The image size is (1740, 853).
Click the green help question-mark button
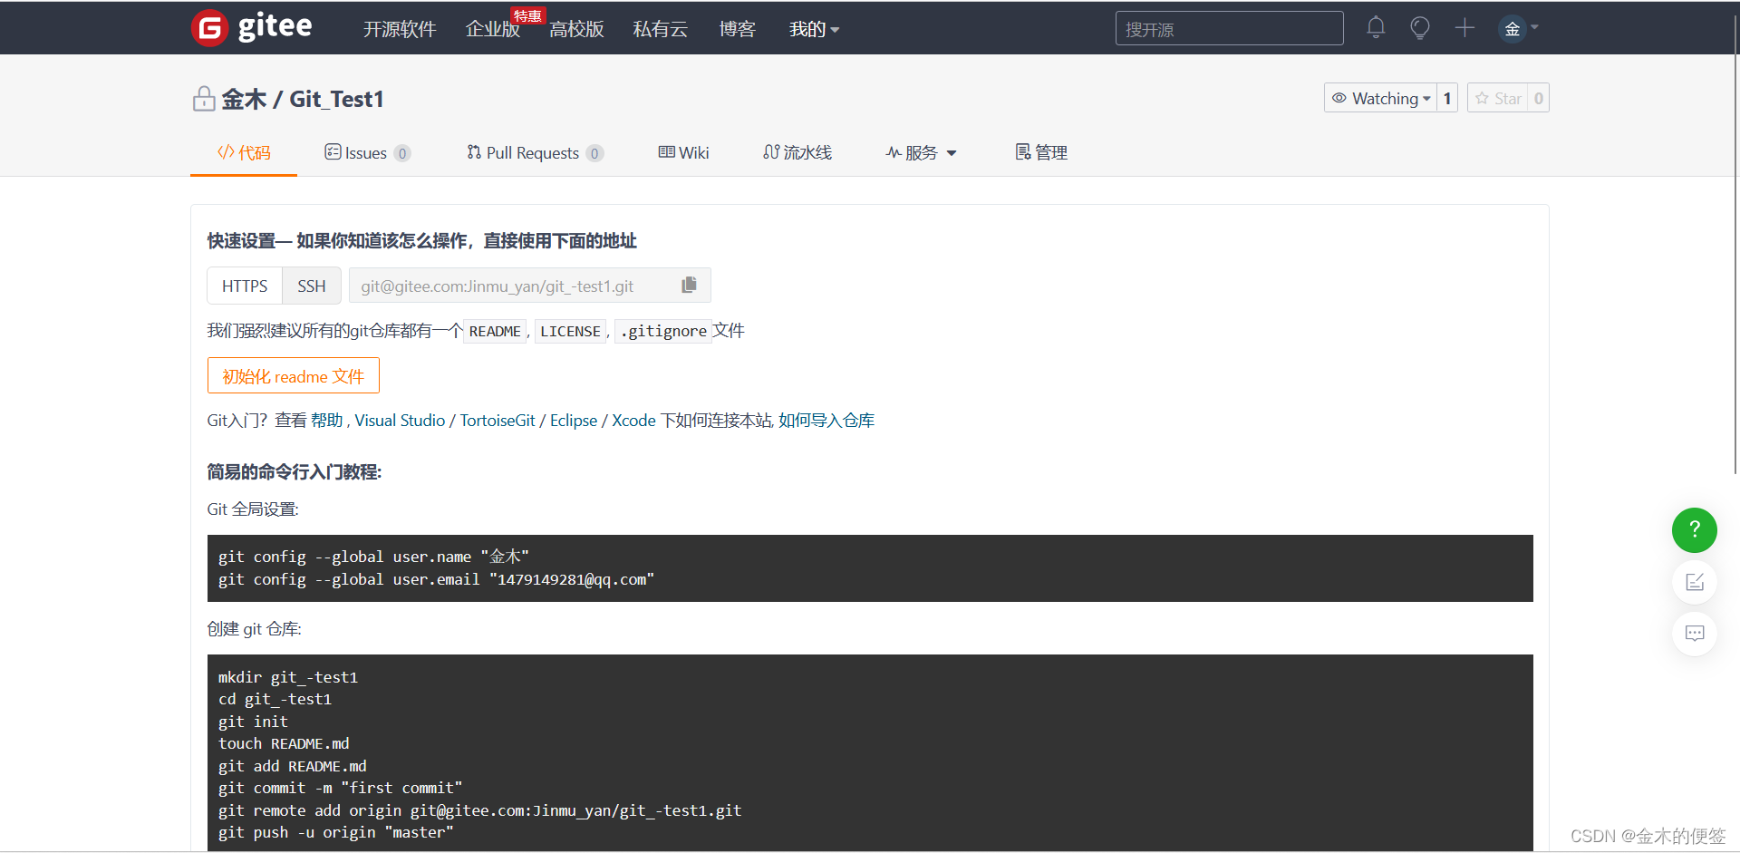point(1694,530)
